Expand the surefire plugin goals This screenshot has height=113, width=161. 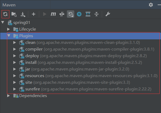(15, 89)
